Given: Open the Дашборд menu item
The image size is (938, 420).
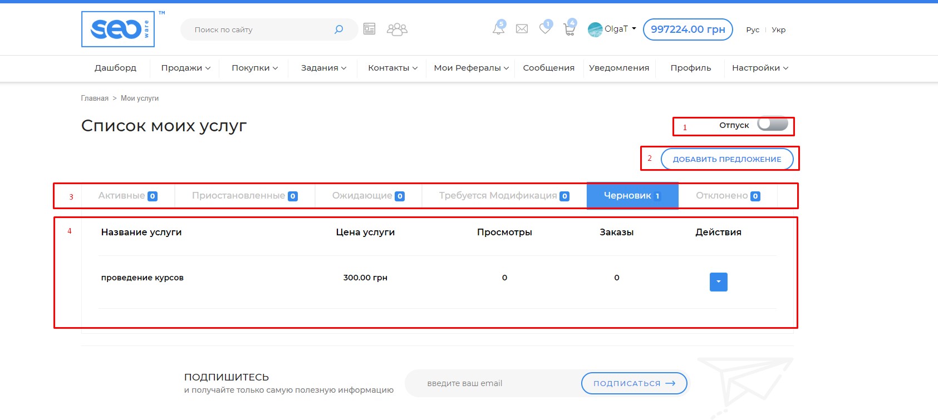Looking at the screenshot, I should coord(115,68).
